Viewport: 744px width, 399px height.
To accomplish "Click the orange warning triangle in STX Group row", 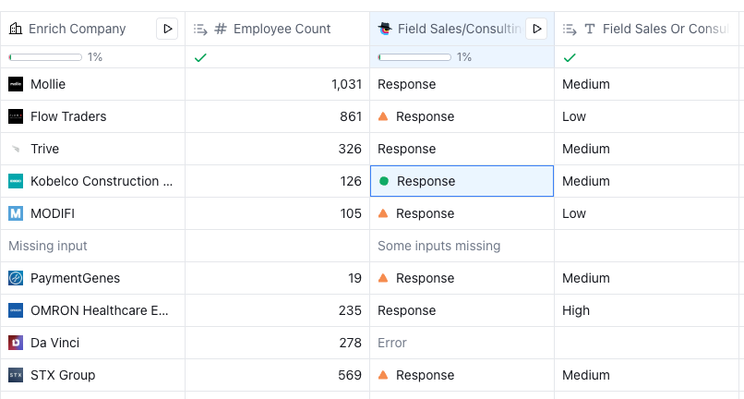I will click(383, 375).
